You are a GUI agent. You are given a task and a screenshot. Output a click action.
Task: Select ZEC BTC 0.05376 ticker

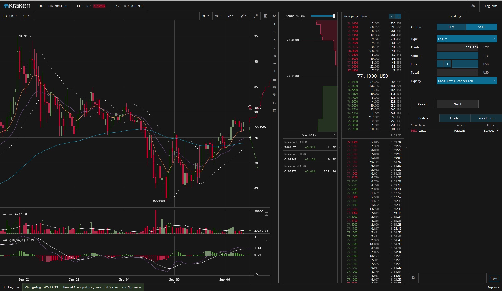(x=129, y=6)
